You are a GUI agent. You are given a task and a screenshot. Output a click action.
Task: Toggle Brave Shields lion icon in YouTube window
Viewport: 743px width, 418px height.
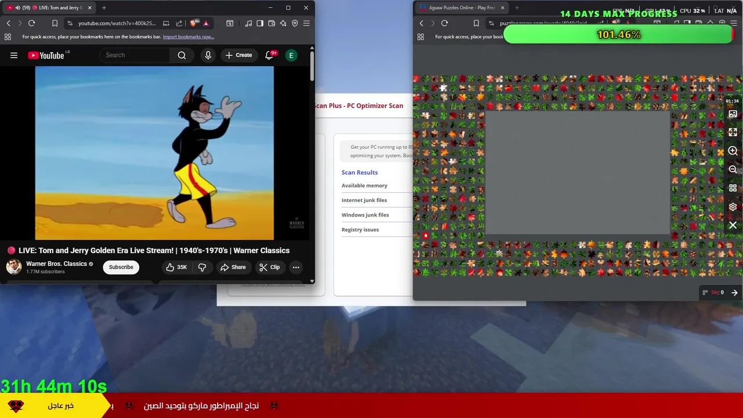click(x=193, y=23)
